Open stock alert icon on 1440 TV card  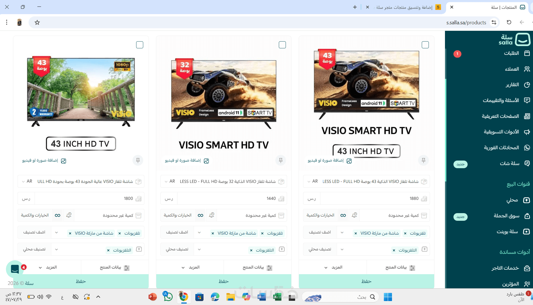coord(211,215)
